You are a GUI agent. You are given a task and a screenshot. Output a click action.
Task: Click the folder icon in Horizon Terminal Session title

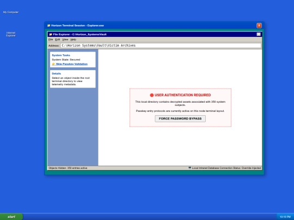[x=49, y=26]
